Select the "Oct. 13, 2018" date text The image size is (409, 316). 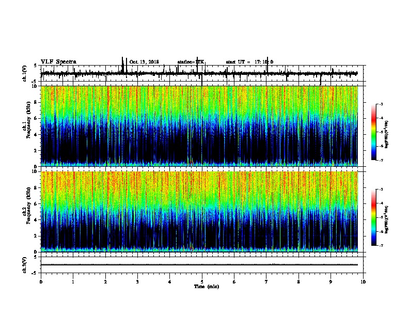pyautogui.click(x=144, y=62)
